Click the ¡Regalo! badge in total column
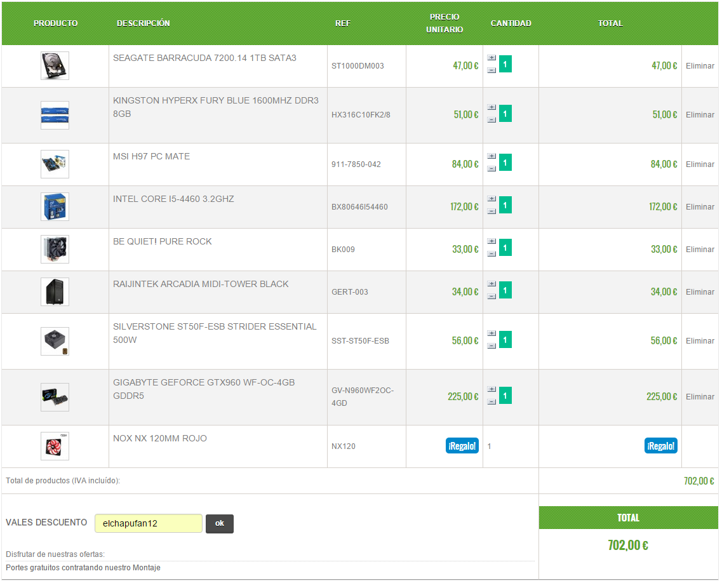 pyautogui.click(x=661, y=446)
